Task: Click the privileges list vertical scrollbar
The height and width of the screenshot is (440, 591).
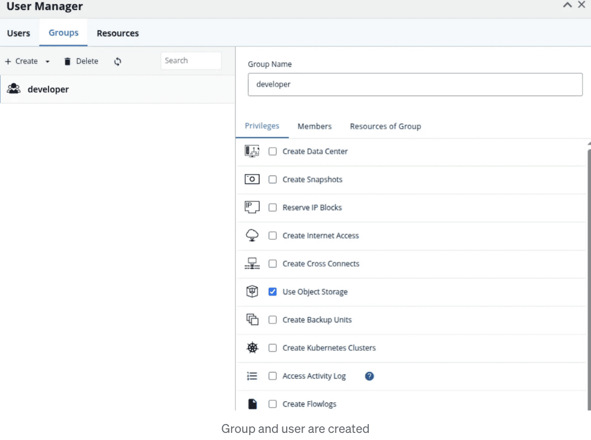Action: (589, 279)
